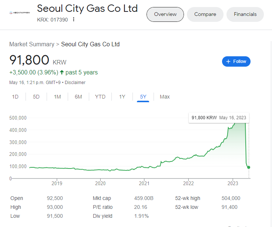Switch to the Compare tab

coord(205,14)
